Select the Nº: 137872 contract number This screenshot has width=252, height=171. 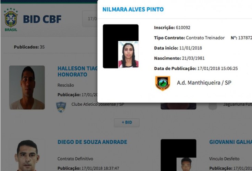pos(241,38)
